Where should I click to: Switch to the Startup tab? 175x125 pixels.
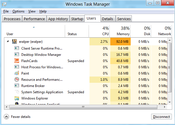77,19
